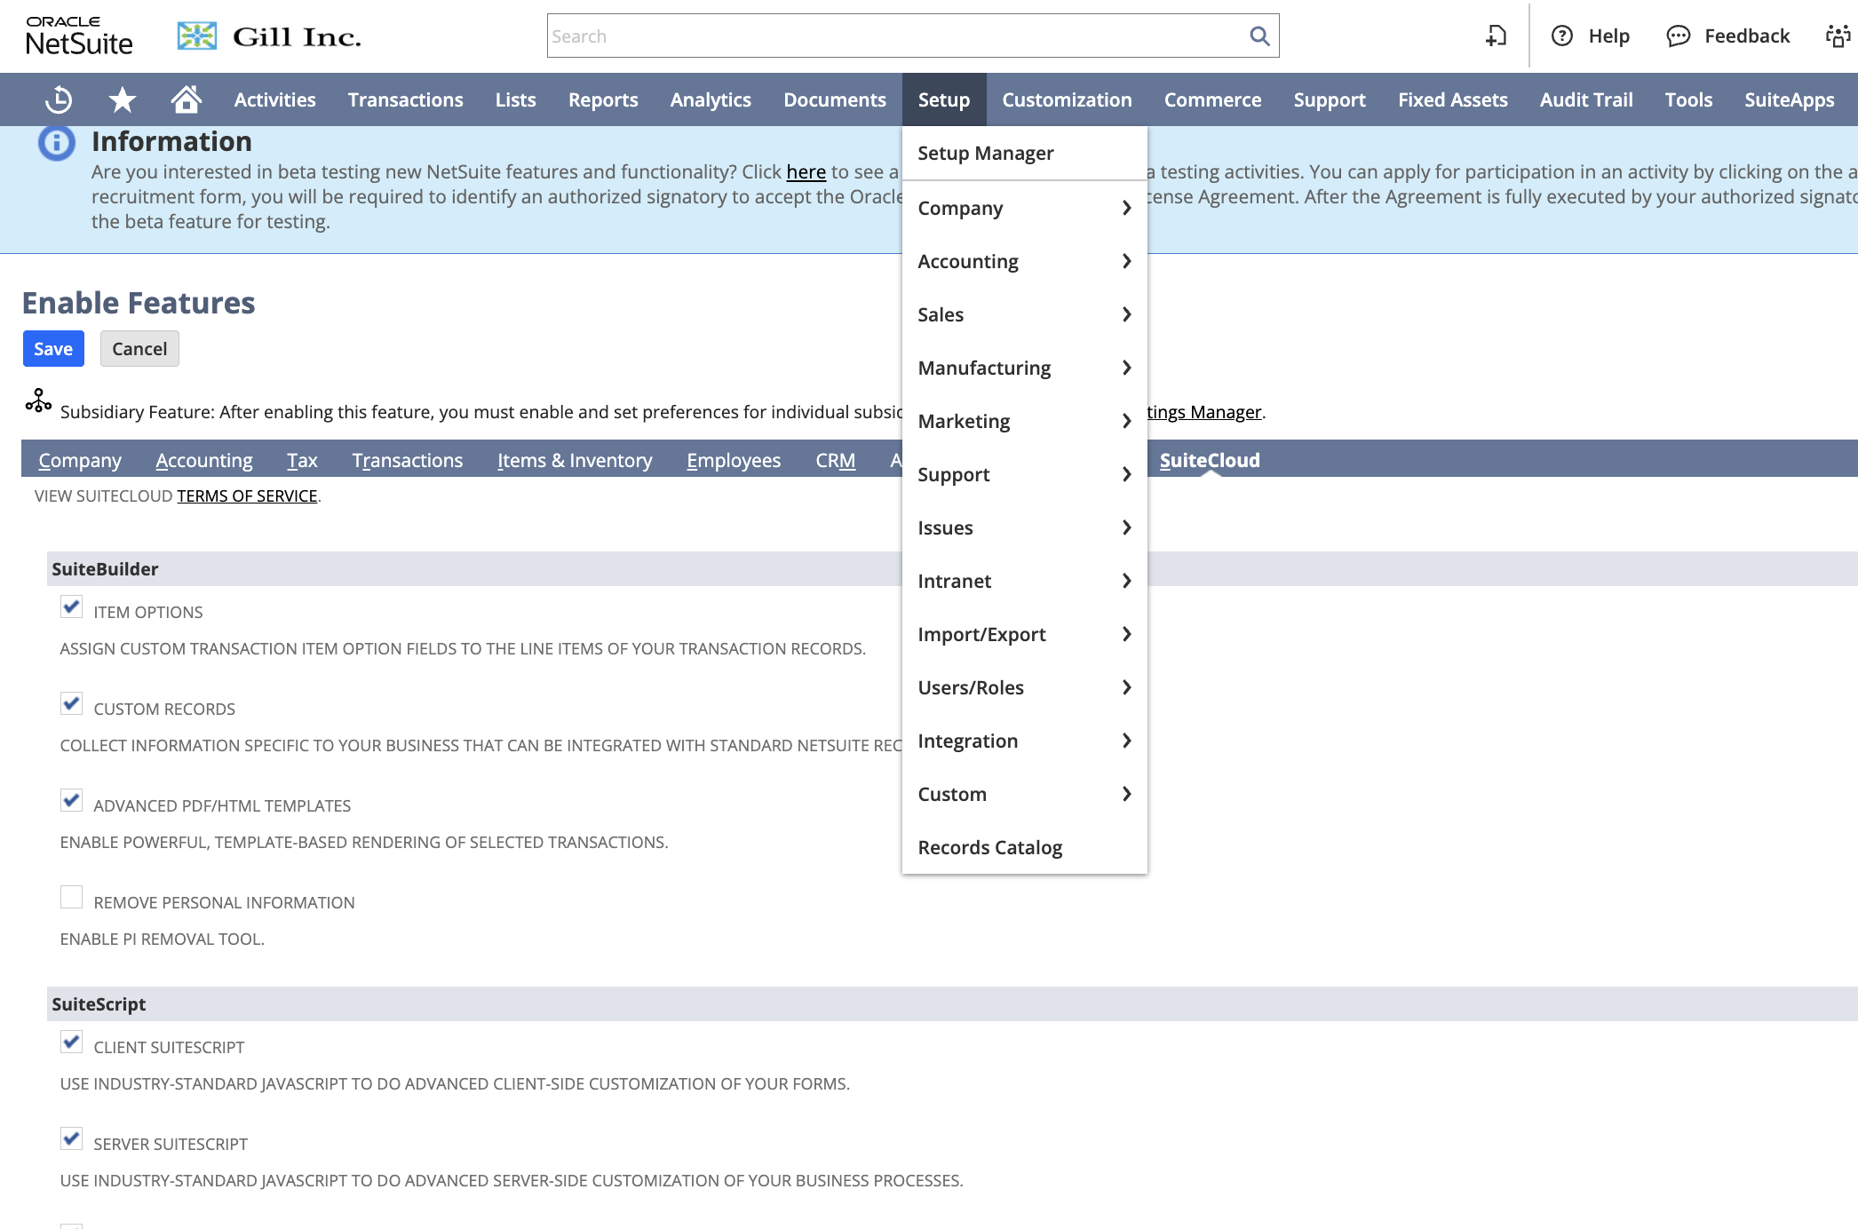Open recent records via clock icon
The width and height of the screenshot is (1858, 1229).
point(56,99)
